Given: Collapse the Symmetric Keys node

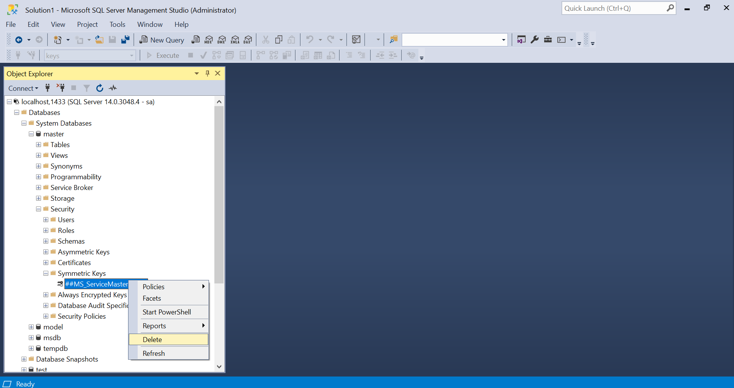Looking at the screenshot, I should point(46,273).
